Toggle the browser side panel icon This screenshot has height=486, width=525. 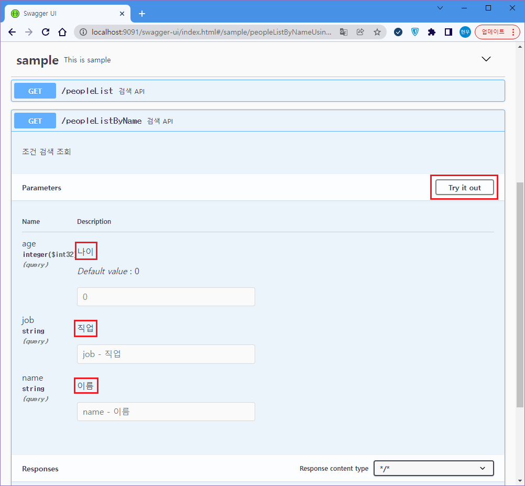449,32
